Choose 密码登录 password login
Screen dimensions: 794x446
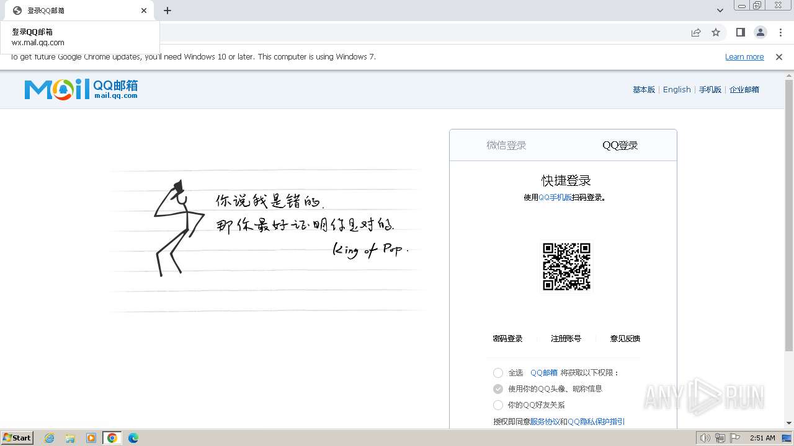click(507, 339)
